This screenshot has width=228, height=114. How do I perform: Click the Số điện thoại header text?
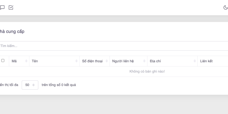[x=92, y=61]
